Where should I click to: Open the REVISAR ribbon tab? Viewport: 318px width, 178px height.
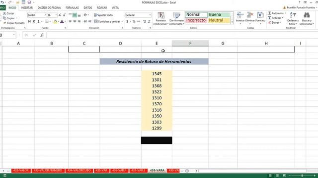click(102, 8)
